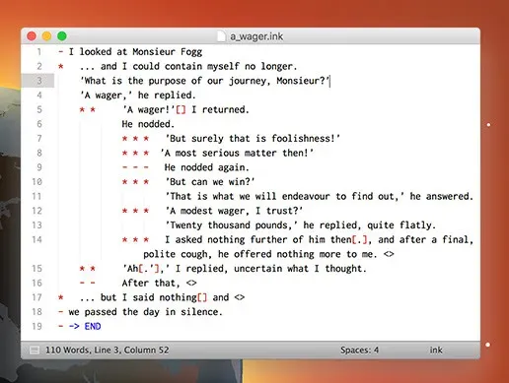Viewport: 509px width, 383px height.
Task: Click the red brackets '[]' on line 17
Action: [202, 297]
